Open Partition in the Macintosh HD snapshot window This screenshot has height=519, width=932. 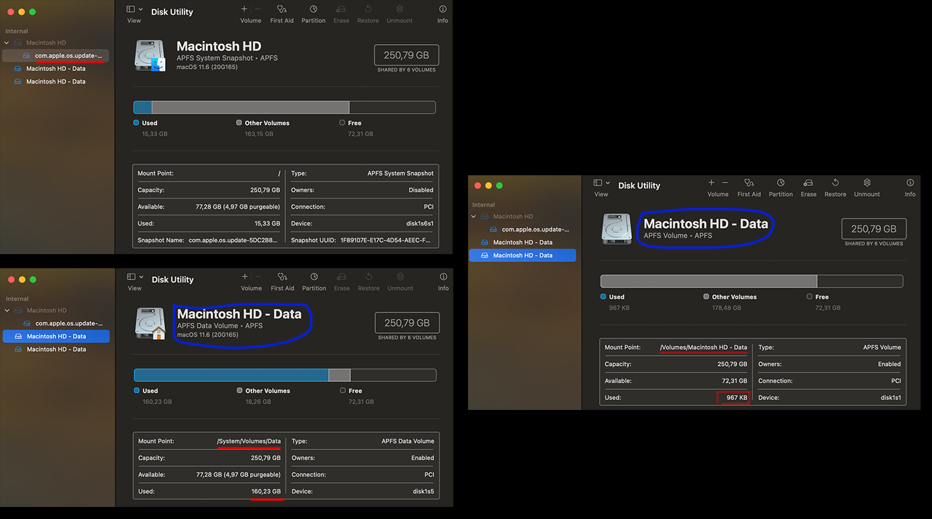[313, 9]
